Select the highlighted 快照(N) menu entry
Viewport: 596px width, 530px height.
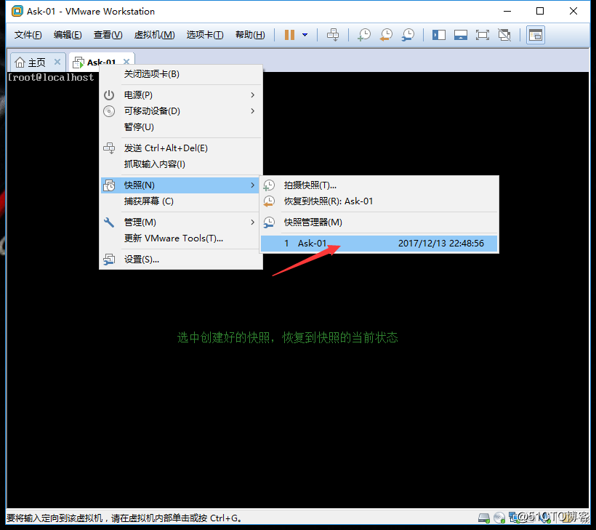(x=181, y=185)
